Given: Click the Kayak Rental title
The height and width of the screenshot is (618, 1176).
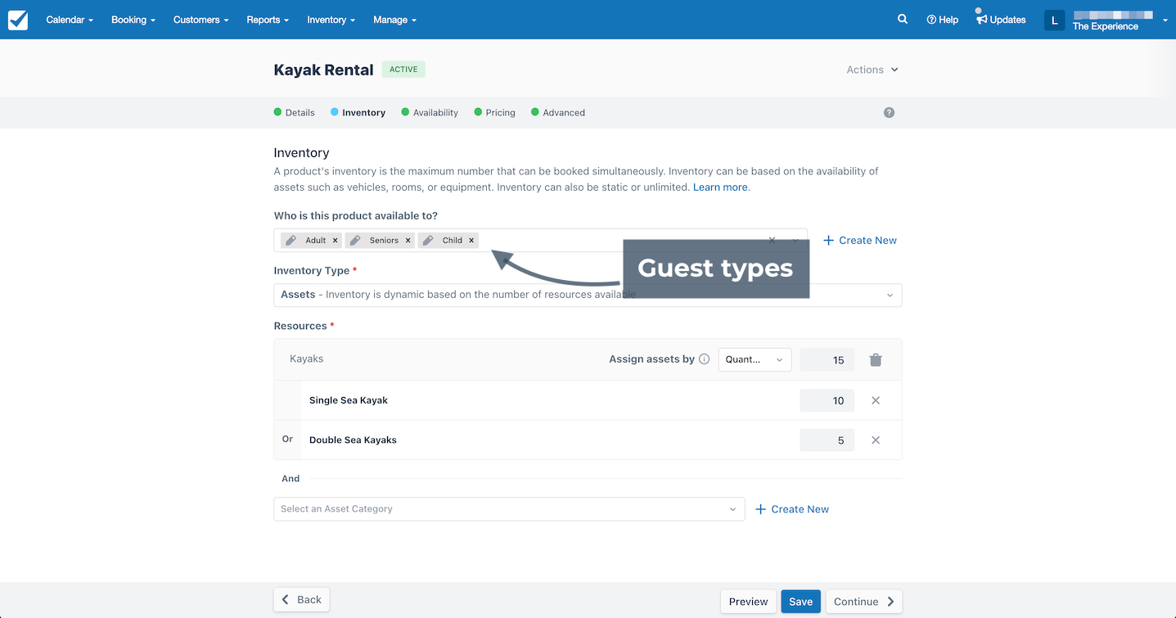Looking at the screenshot, I should [323, 70].
